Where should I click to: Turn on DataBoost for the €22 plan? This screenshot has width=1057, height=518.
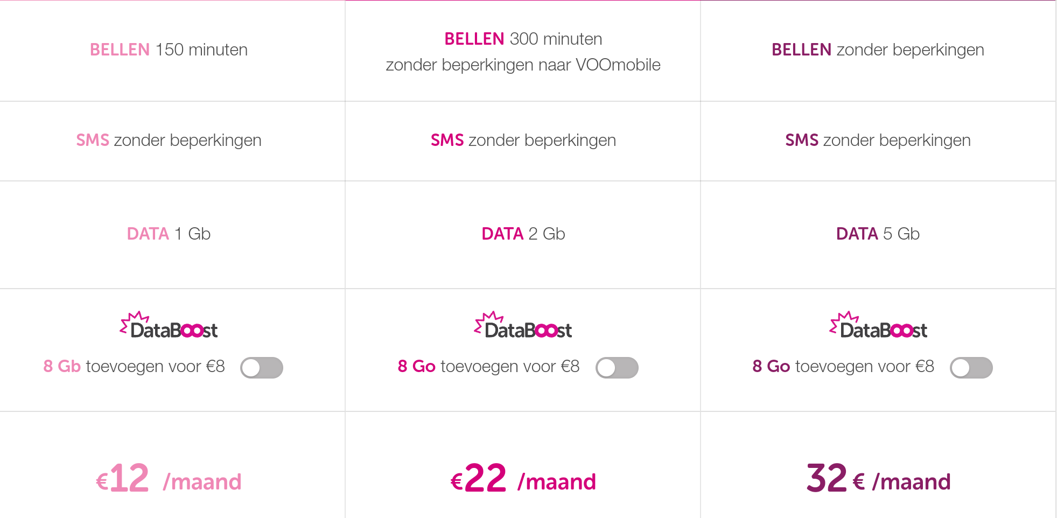[x=617, y=368]
